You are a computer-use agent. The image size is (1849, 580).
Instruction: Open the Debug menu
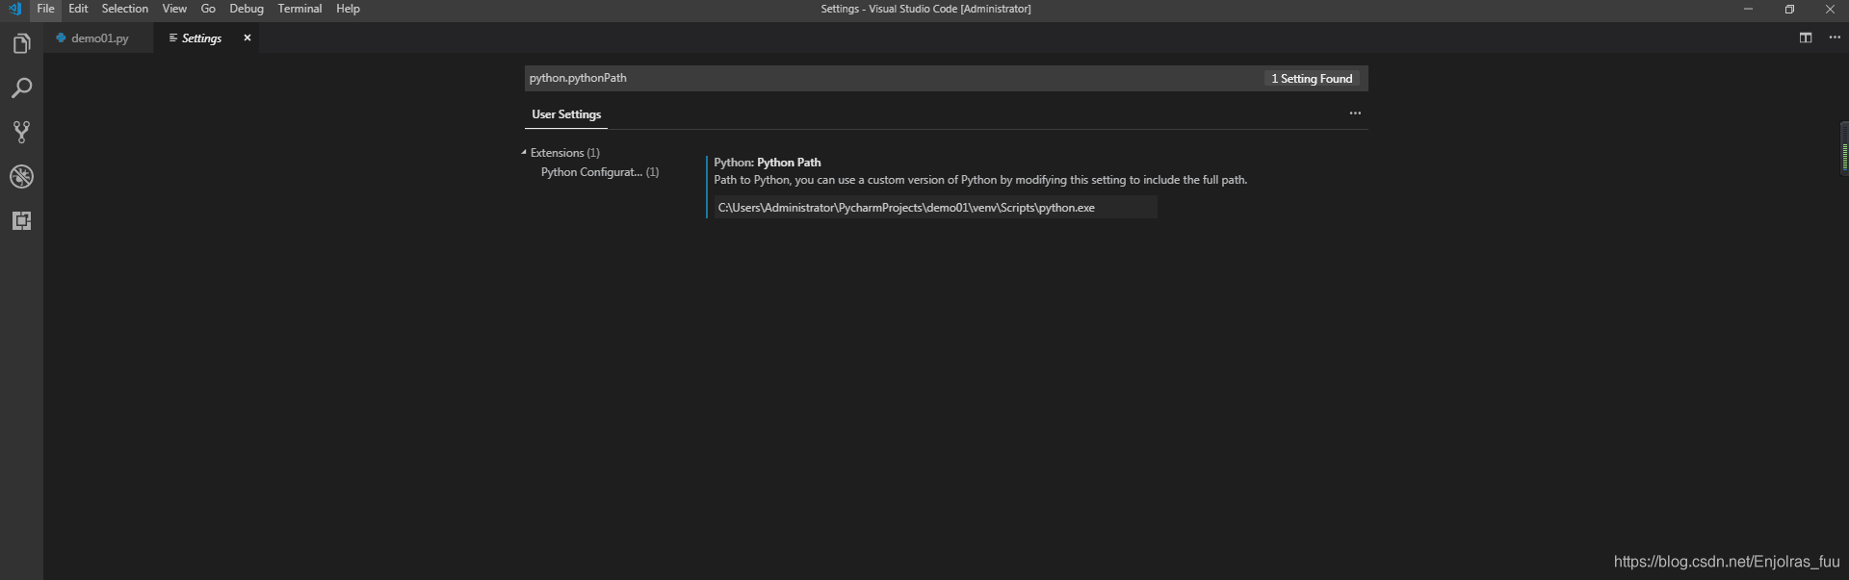pyautogui.click(x=247, y=9)
